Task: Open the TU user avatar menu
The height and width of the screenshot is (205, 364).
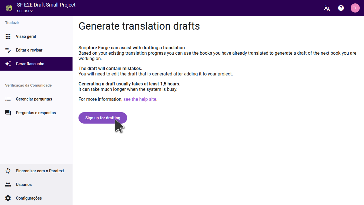Action: (355, 8)
